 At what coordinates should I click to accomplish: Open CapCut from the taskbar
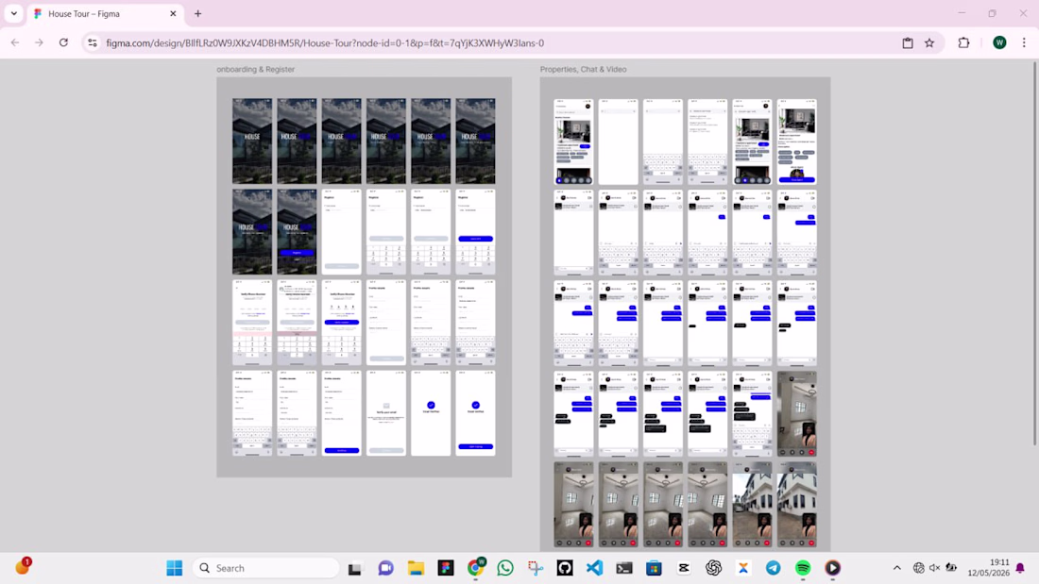tap(684, 568)
